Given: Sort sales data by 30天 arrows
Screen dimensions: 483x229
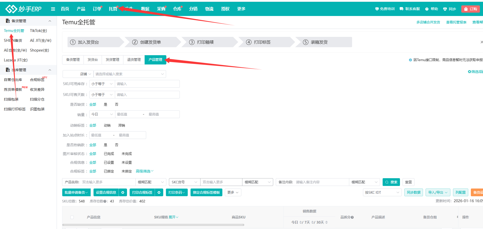Looking at the screenshot, I should click(x=326, y=222).
